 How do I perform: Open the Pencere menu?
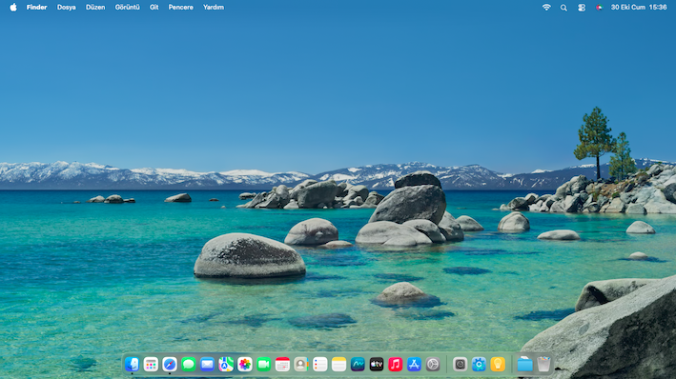coord(180,8)
